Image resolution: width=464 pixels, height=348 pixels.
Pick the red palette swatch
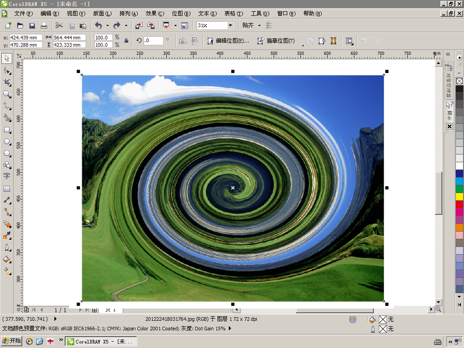point(459,204)
